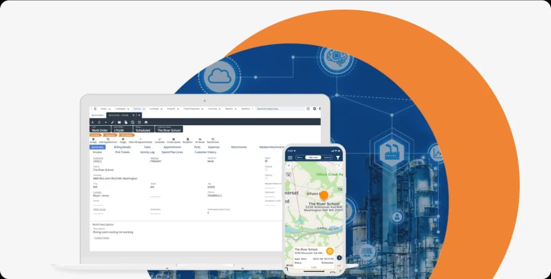Click the Customer field label link
The height and width of the screenshot is (279, 551).
(98, 158)
